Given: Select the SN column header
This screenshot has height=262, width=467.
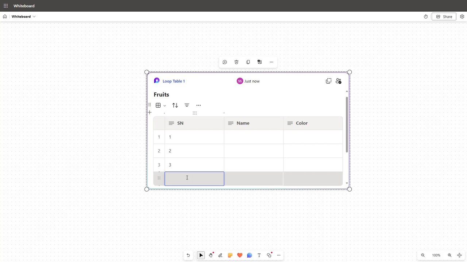Looking at the screenshot, I should tap(194, 123).
